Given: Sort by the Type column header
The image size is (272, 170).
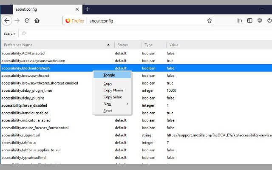Looking at the screenshot, I should tap(154, 45).
